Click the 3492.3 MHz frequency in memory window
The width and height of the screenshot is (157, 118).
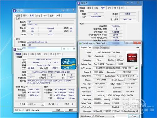coord(127,20)
